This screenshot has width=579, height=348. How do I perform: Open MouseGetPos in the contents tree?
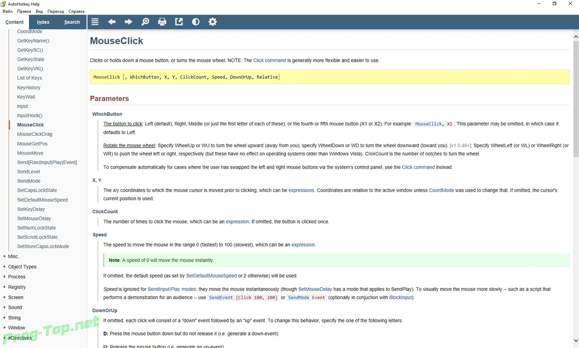coord(32,143)
